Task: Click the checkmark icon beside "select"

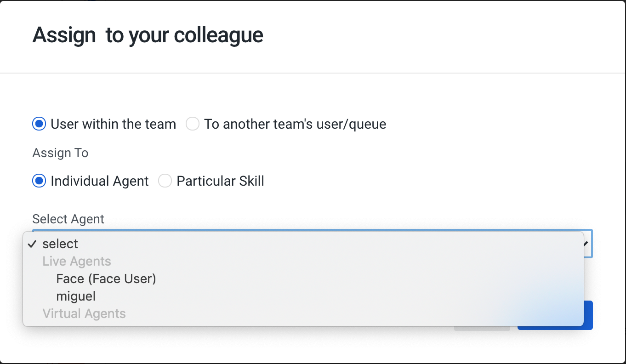Action: pos(32,244)
